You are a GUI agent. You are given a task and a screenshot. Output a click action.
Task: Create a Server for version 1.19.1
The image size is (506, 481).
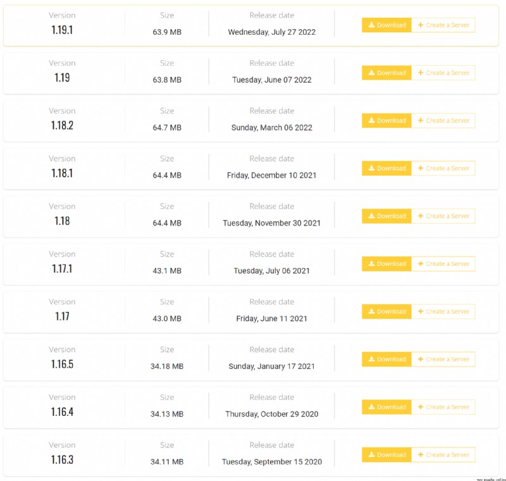tap(443, 25)
